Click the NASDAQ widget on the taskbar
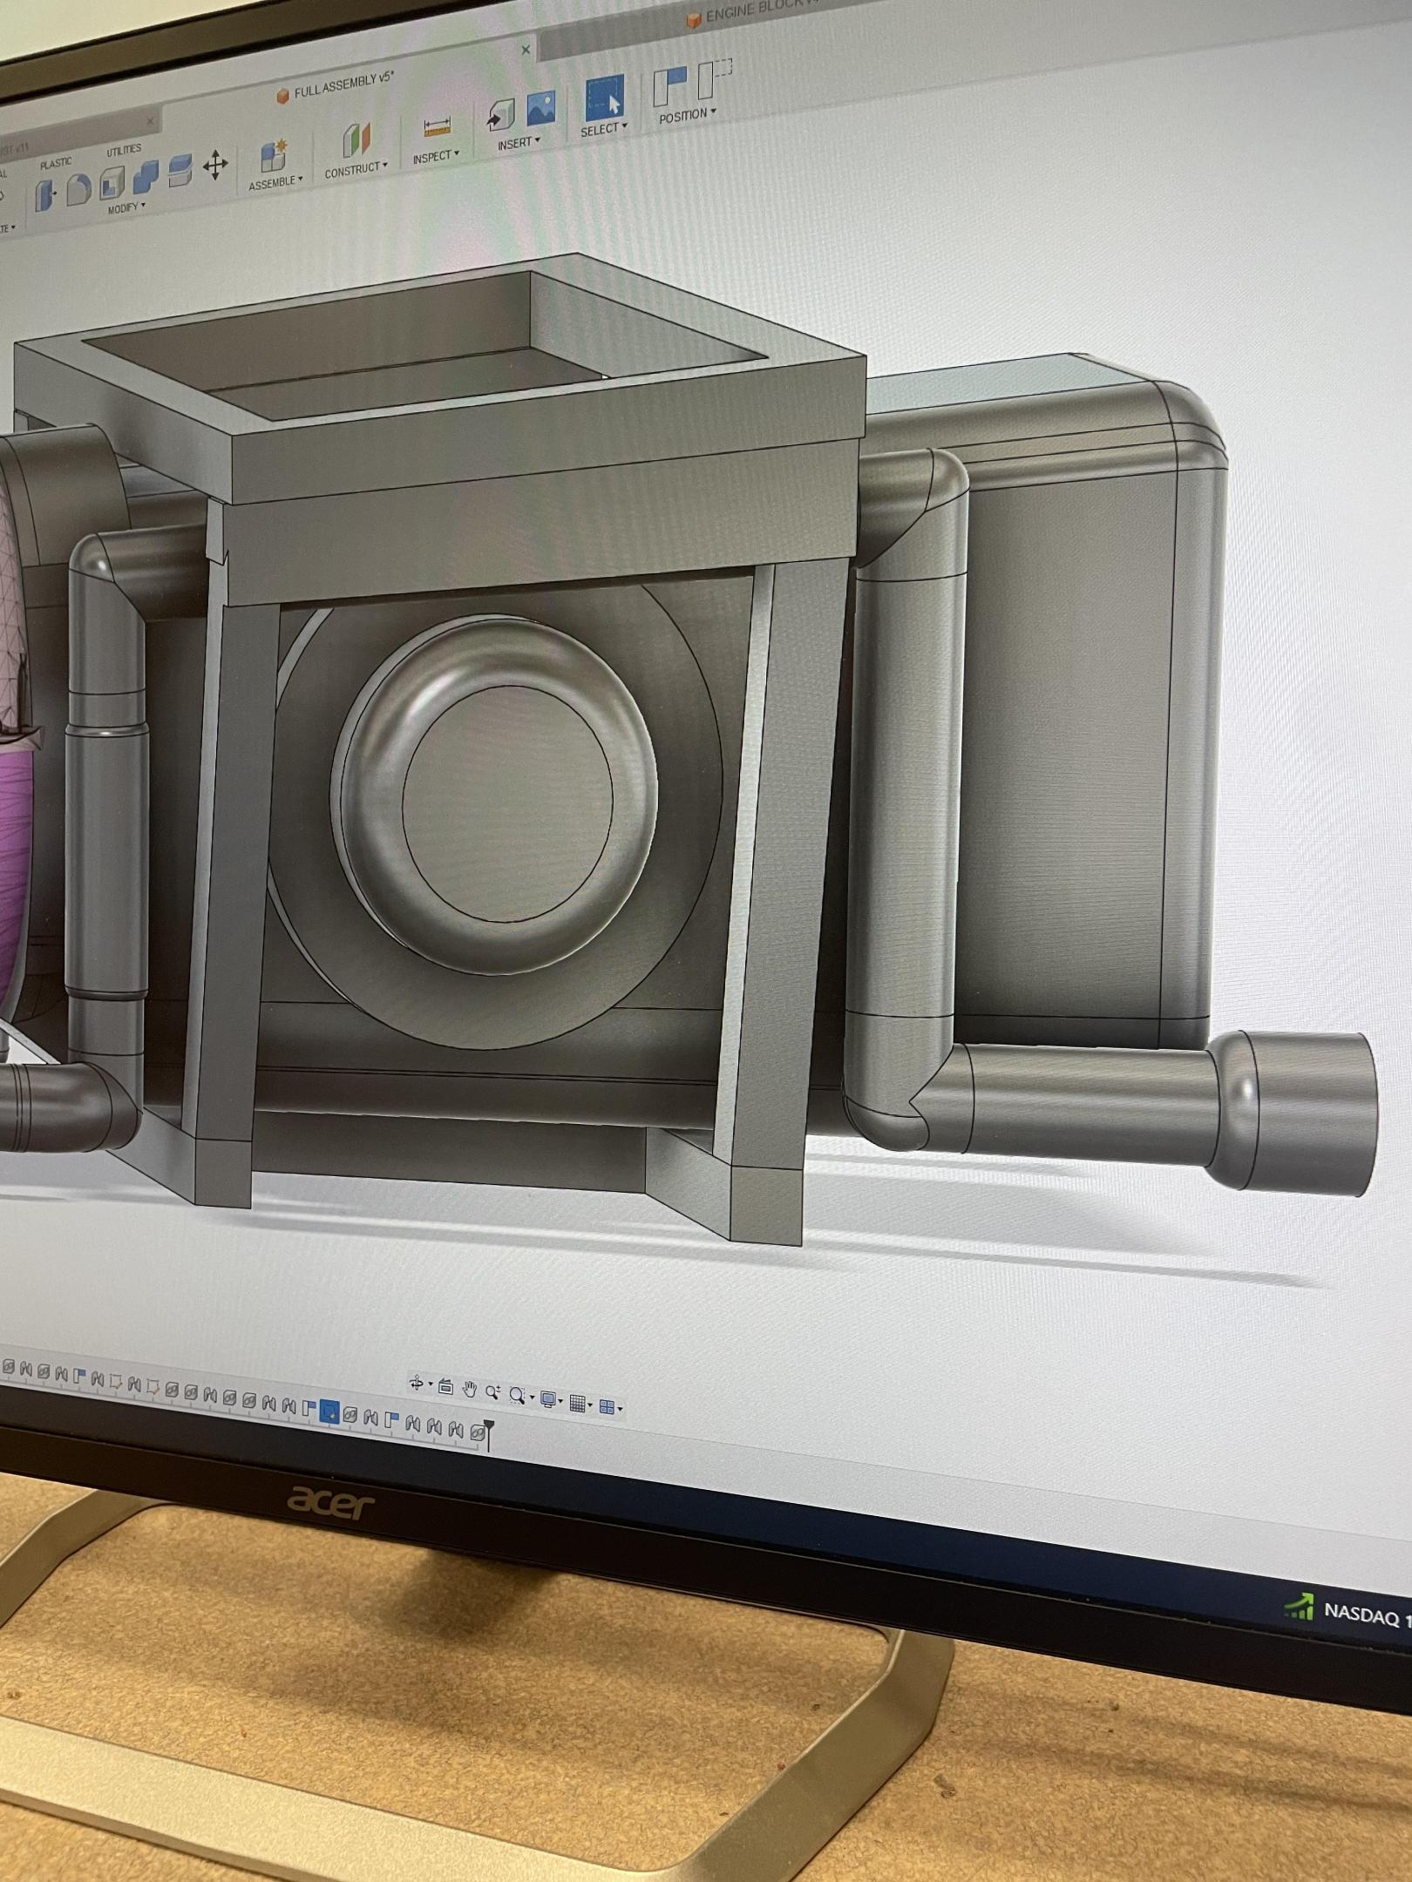1412x1882 pixels. [1349, 1611]
